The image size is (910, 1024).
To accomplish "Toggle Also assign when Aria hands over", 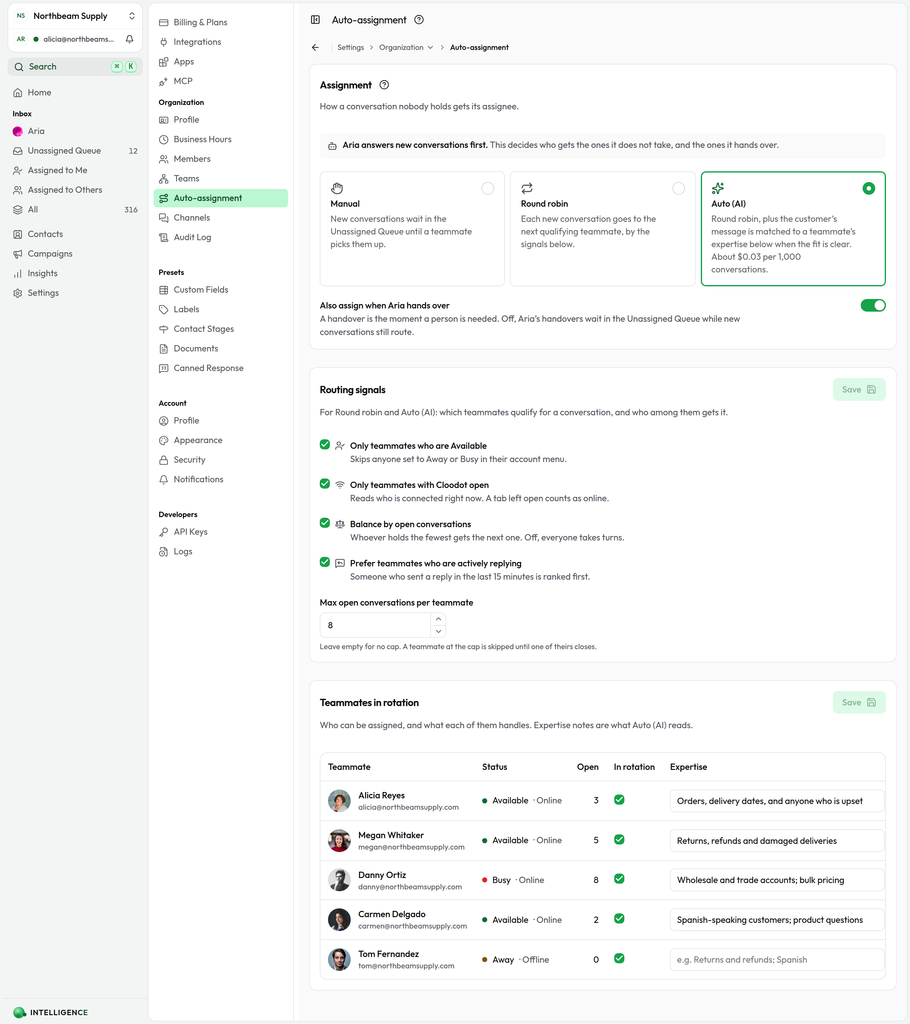I will coord(873,305).
